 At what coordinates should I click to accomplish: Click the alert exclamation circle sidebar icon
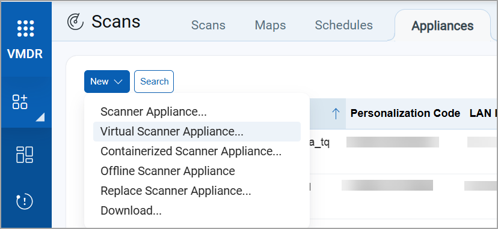[25, 201]
